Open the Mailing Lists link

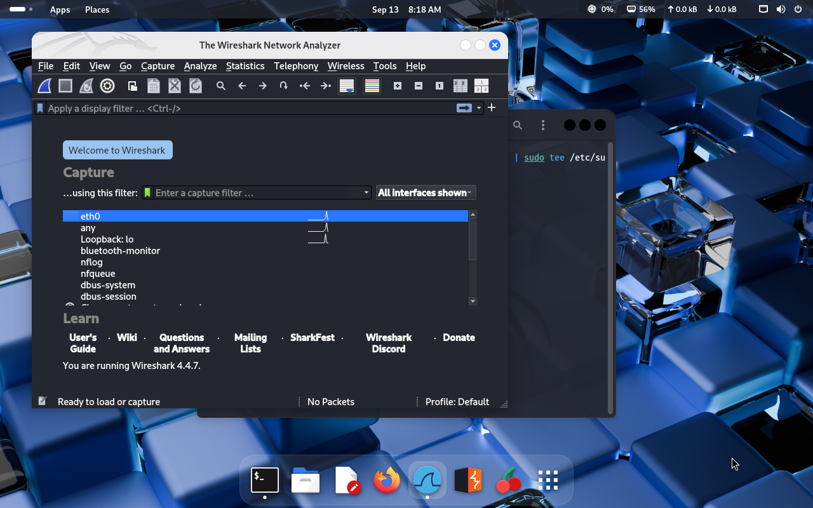(250, 343)
